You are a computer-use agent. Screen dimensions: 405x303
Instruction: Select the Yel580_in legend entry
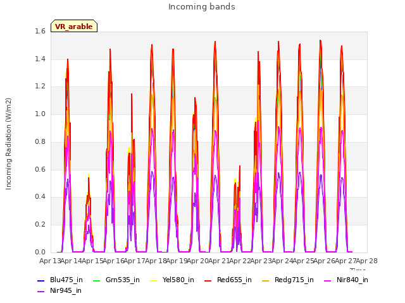172,280
